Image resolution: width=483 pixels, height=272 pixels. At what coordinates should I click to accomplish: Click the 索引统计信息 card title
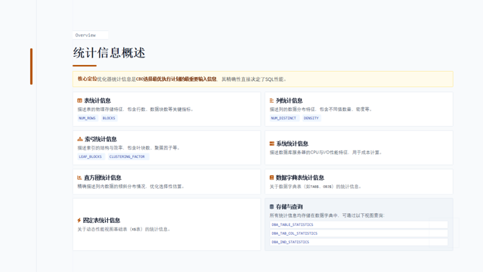point(101,139)
